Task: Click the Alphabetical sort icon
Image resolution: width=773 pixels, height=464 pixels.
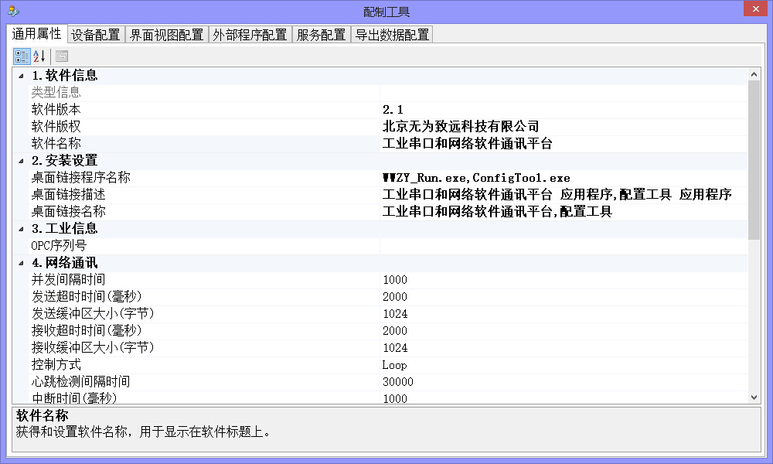Action: pyautogui.click(x=39, y=56)
